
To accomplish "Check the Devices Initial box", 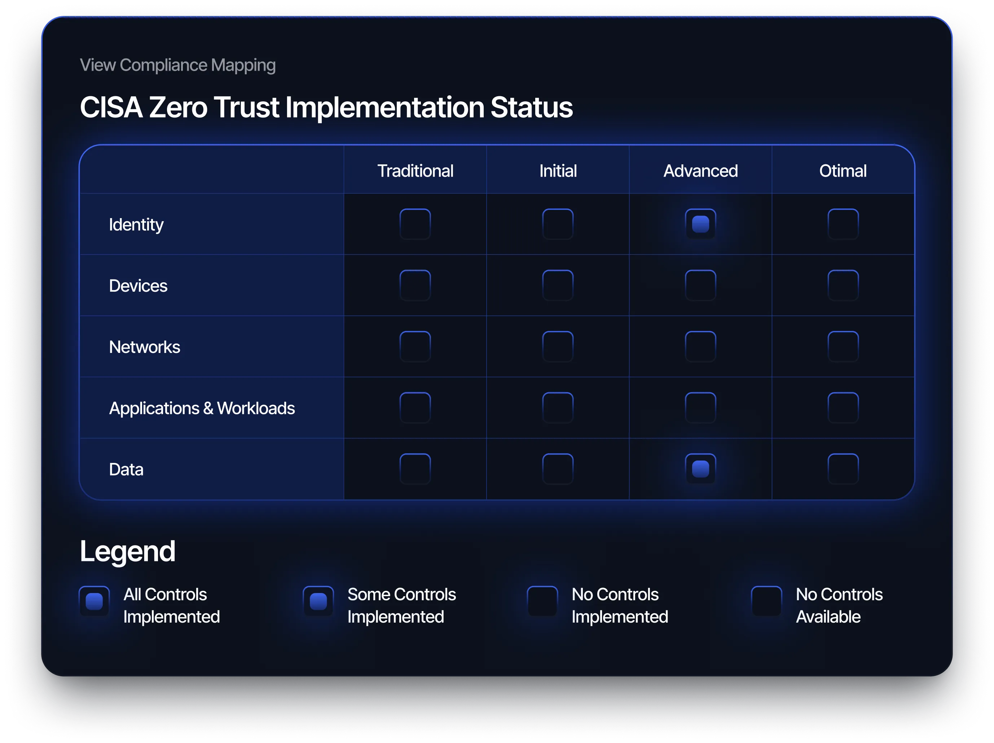I will coord(558,285).
